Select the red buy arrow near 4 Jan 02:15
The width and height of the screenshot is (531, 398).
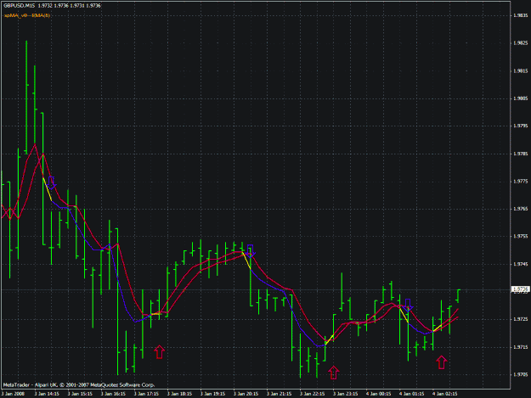[441, 362]
